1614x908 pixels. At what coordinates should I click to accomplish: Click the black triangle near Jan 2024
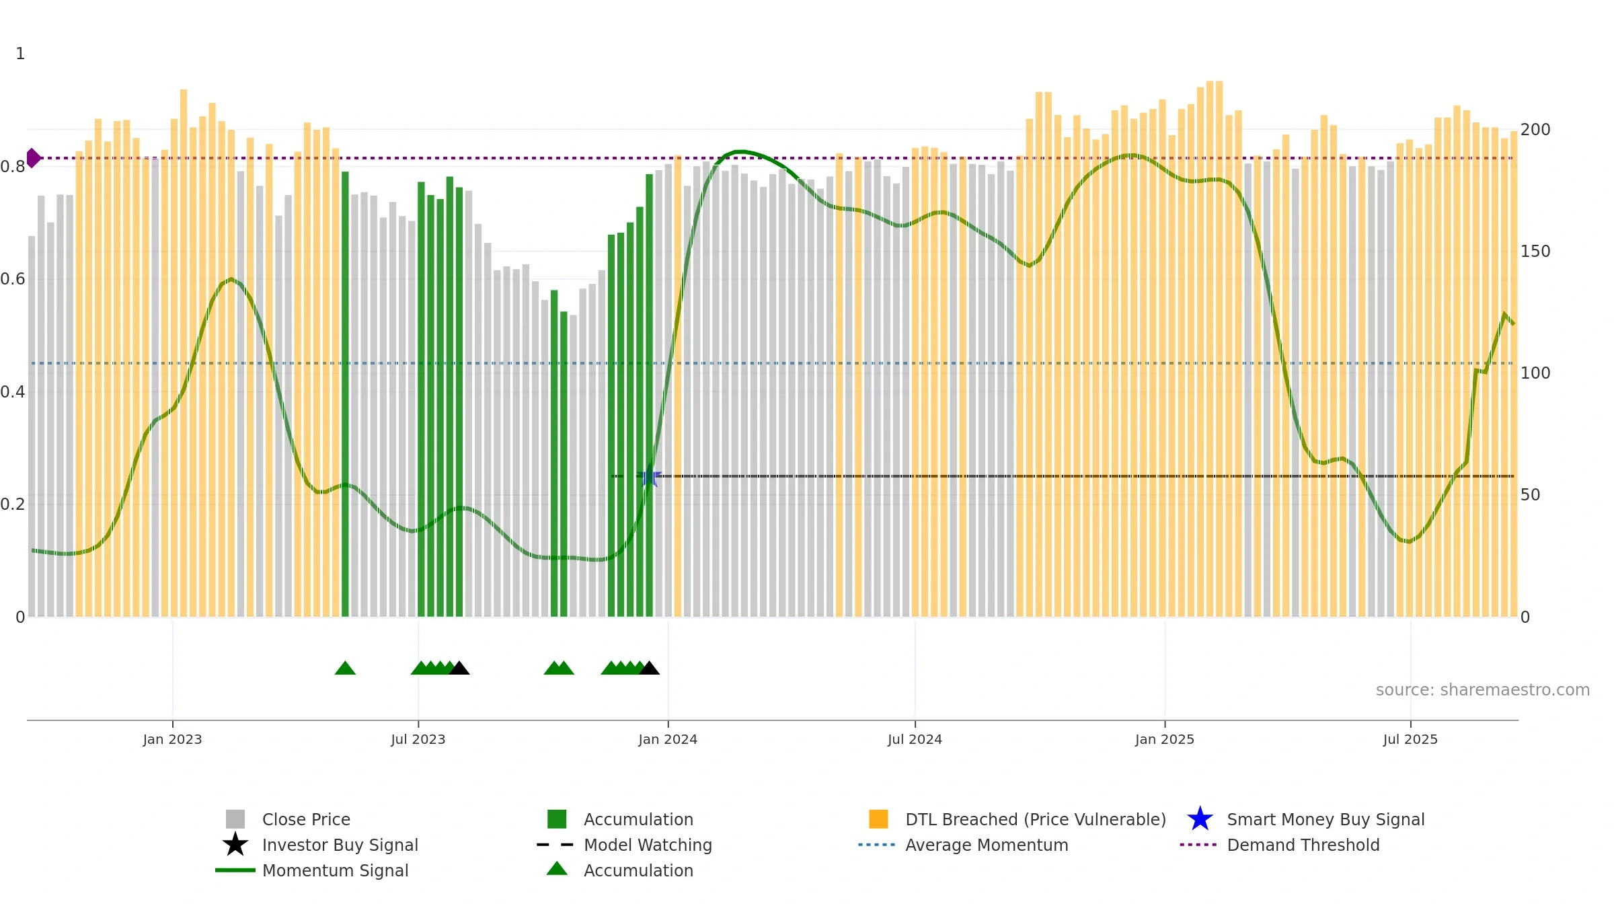(649, 668)
